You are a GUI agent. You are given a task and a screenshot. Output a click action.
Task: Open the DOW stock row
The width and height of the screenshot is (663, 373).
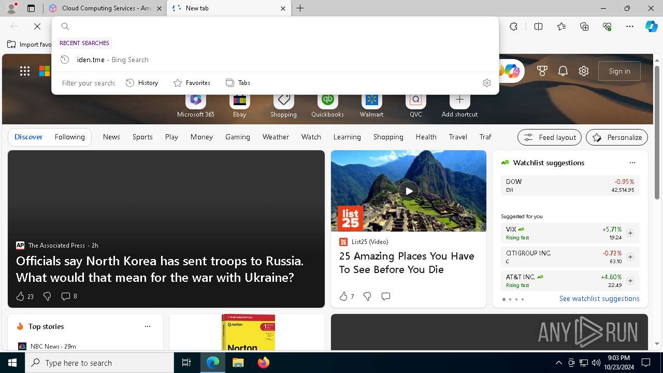click(x=570, y=185)
